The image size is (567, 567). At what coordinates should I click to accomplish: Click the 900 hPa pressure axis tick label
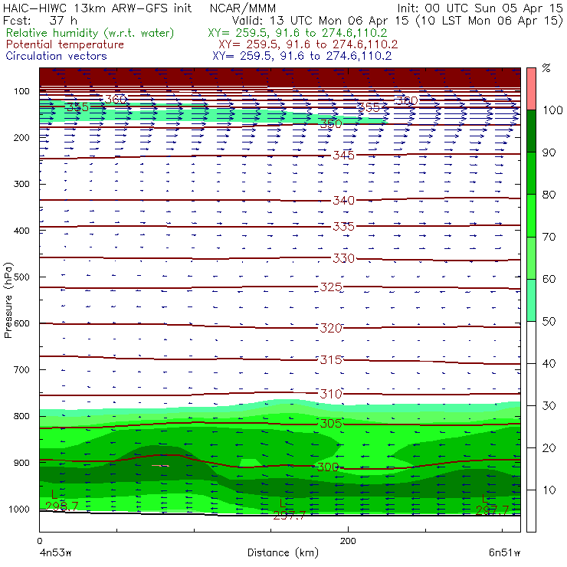pyautogui.click(x=22, y=463)
